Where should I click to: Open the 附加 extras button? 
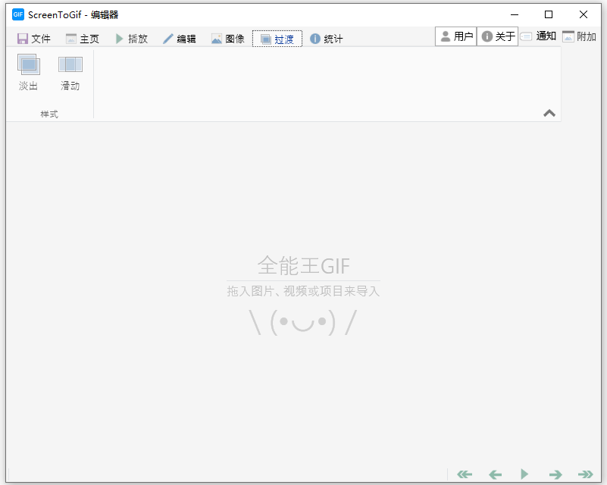coord(579,36)
